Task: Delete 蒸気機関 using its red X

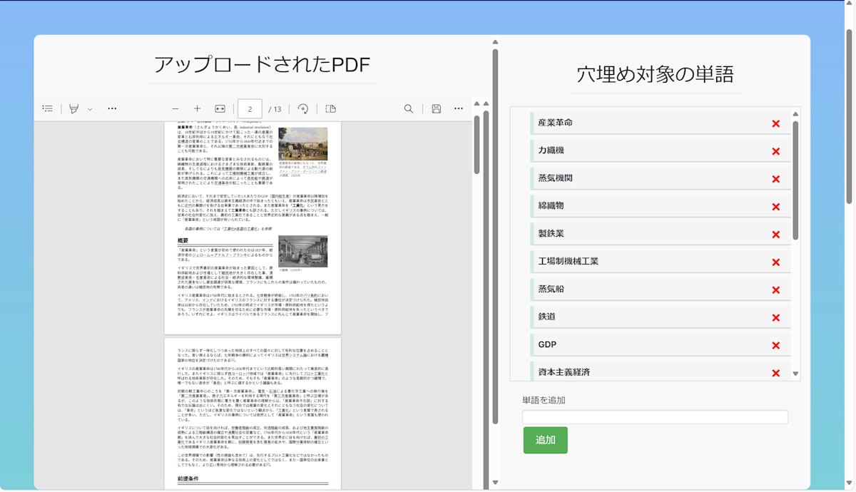Action: [776, 180]
